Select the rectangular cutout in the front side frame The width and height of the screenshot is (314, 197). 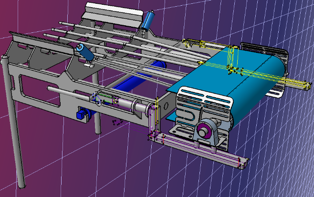coord(39,90)
